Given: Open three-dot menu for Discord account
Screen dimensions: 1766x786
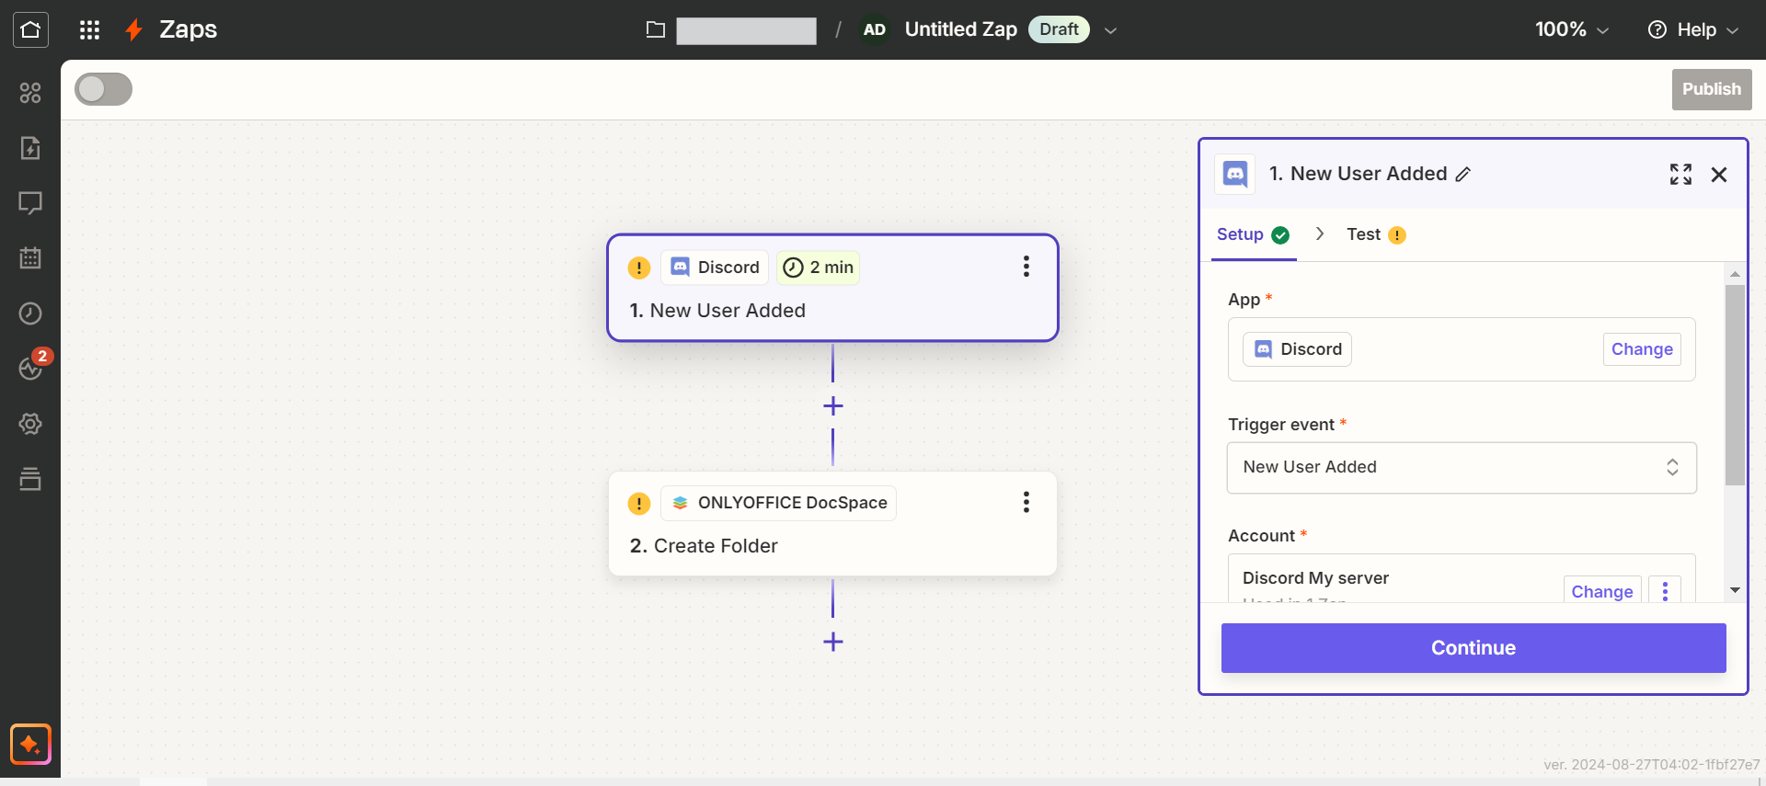Looking at the screenshot, I should [x=1665, y=591].
